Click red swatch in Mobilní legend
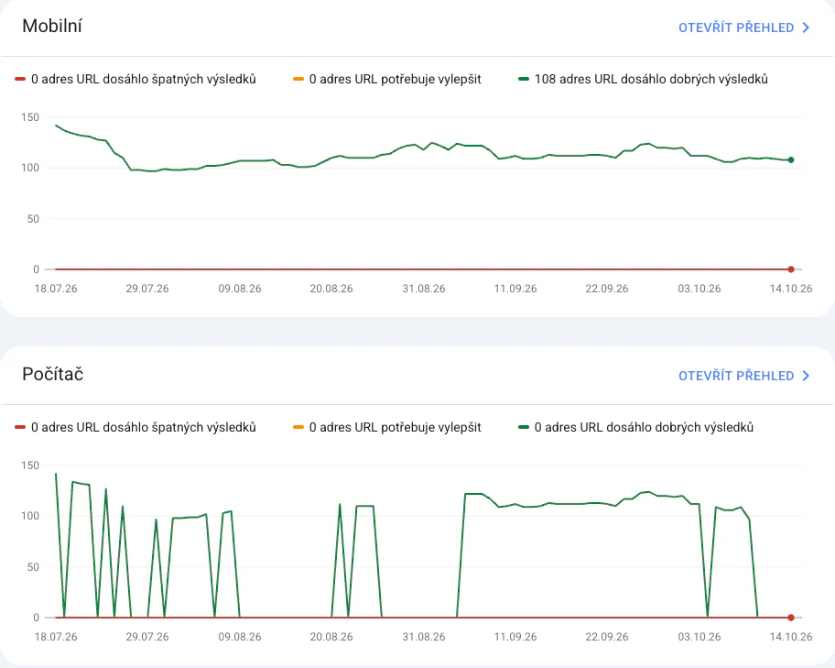Image resolution: width=835 pixels, height=668 pixels. 20,79
